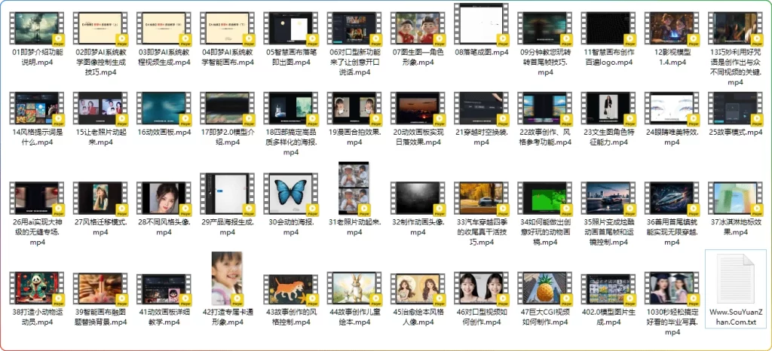Viewport: 772px width, 351px height.
Task: Select the 25故事模式.mp4 file icon
Action: point(735,108)
